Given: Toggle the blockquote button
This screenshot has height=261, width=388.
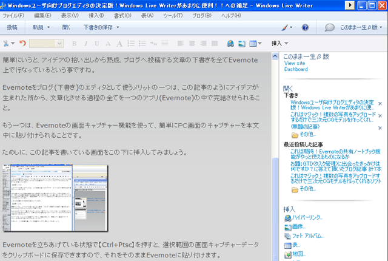Looking at the screenshot, I should [153, 44].
